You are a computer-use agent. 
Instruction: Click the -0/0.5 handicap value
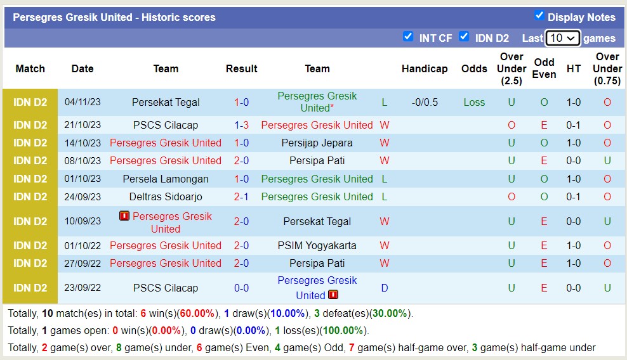pyautogui.click(x=425, y=102)
